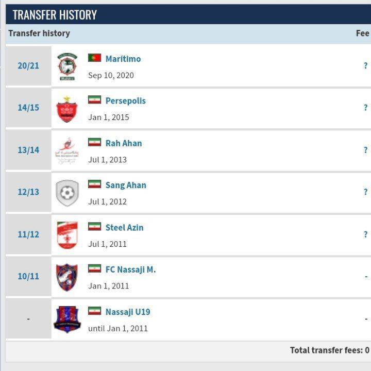The height and width of the screenshot is (371, 371).
Task: Select the 20/21 season cell
Action: (x=28, y=66)
